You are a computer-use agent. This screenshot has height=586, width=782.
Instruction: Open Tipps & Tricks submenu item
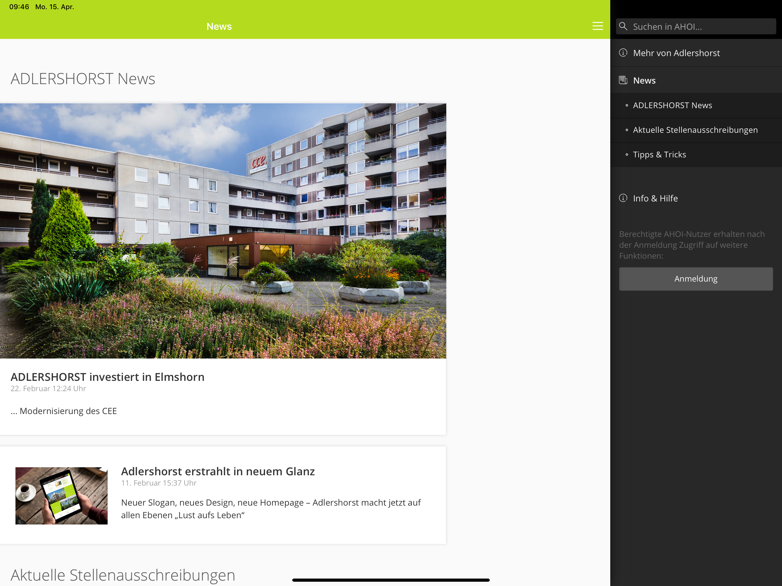click(696, 155)
